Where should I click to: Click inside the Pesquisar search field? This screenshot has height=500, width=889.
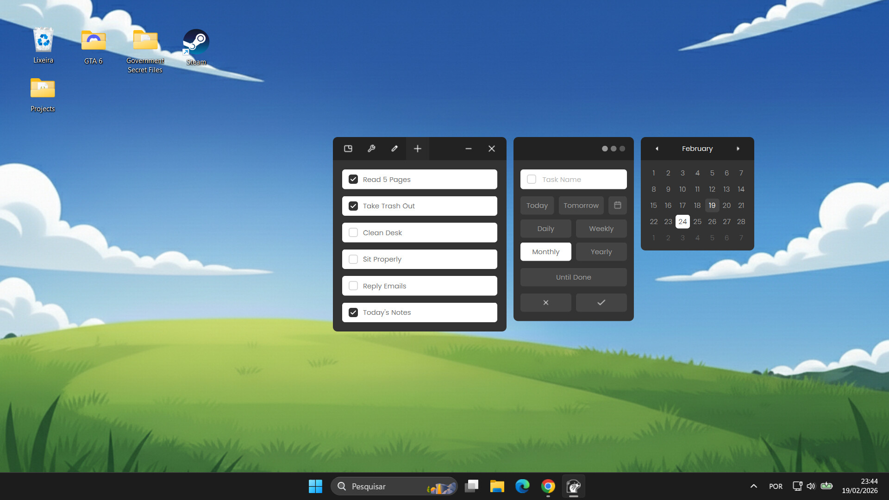pyautogui.click(x=394, y=486)
